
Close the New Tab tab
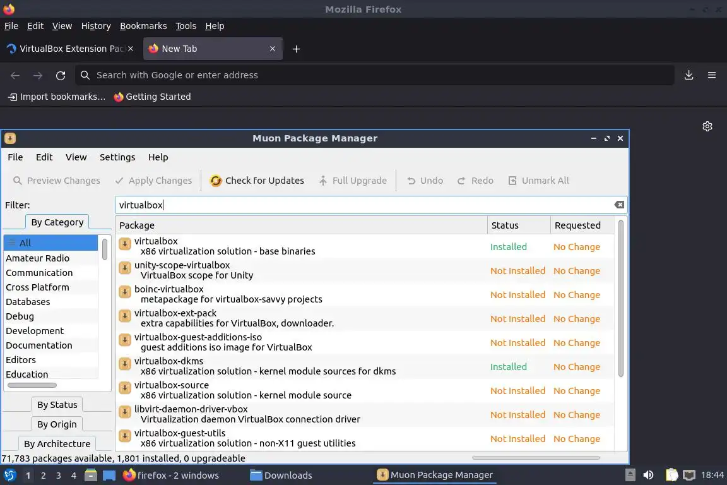coord(273,49)
